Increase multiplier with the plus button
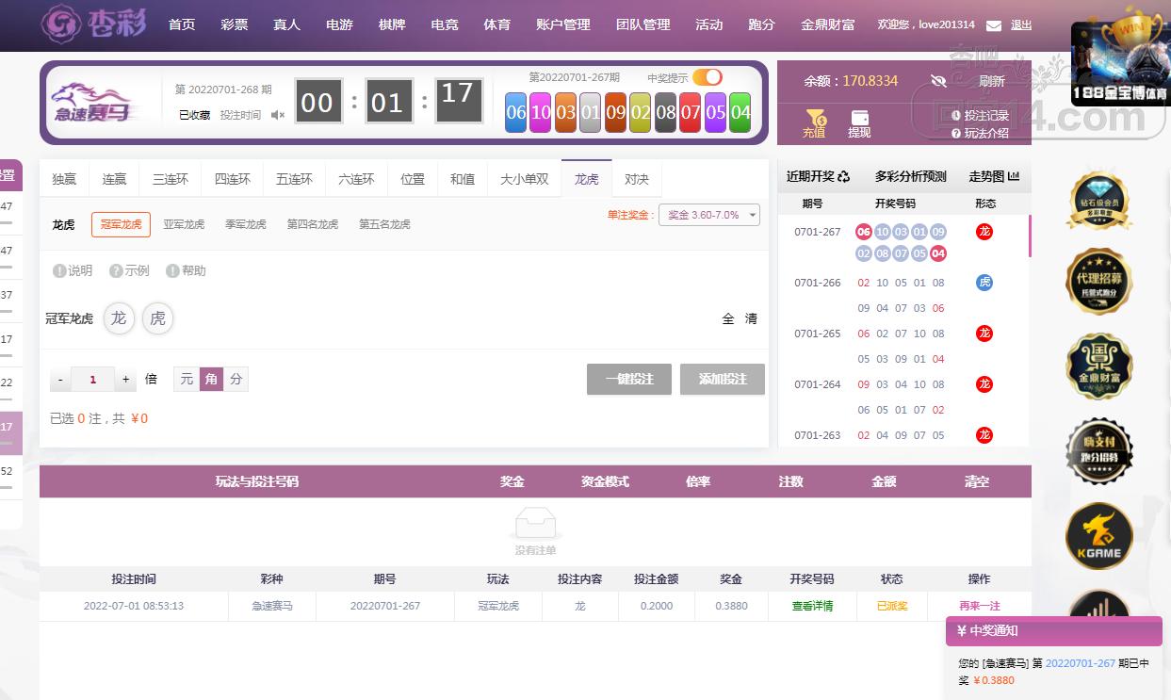1171x700 pixels. 126,380
